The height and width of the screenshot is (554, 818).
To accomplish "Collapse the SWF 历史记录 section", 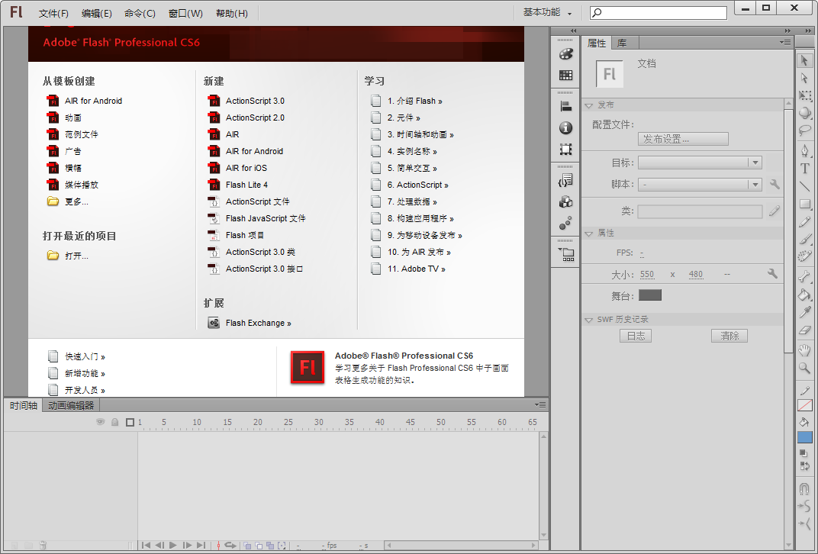I will pyautogui.click(x=589, y=320).
